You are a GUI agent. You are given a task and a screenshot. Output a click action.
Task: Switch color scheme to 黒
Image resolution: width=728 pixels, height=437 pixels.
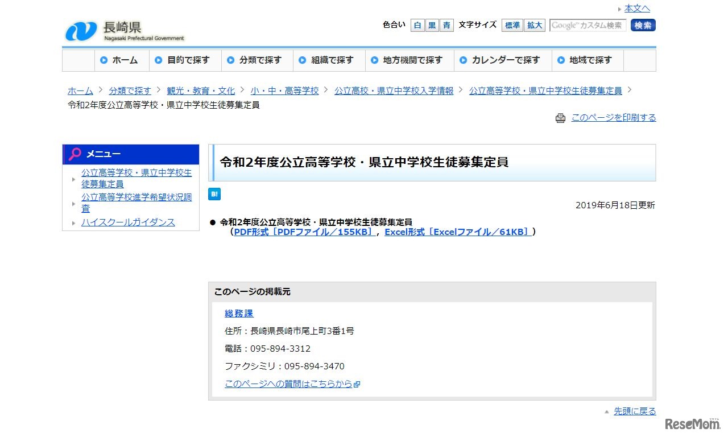click(x=432, y=25)
